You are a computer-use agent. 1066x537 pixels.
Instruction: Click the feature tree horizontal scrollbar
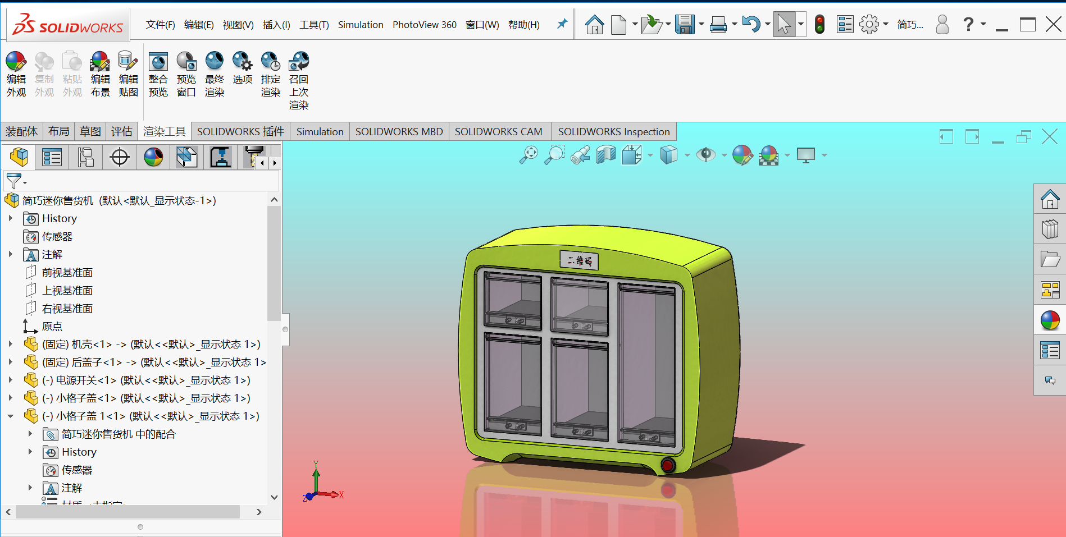tap(128, 512)
